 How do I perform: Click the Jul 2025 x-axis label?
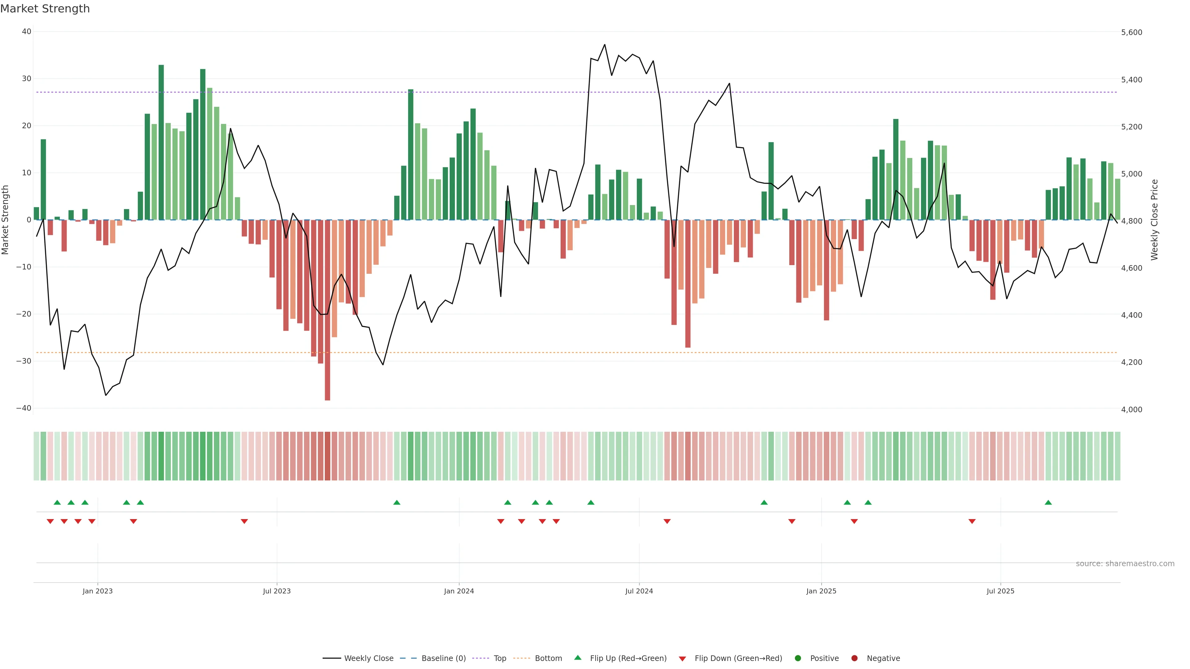[x=1000, y=591]
